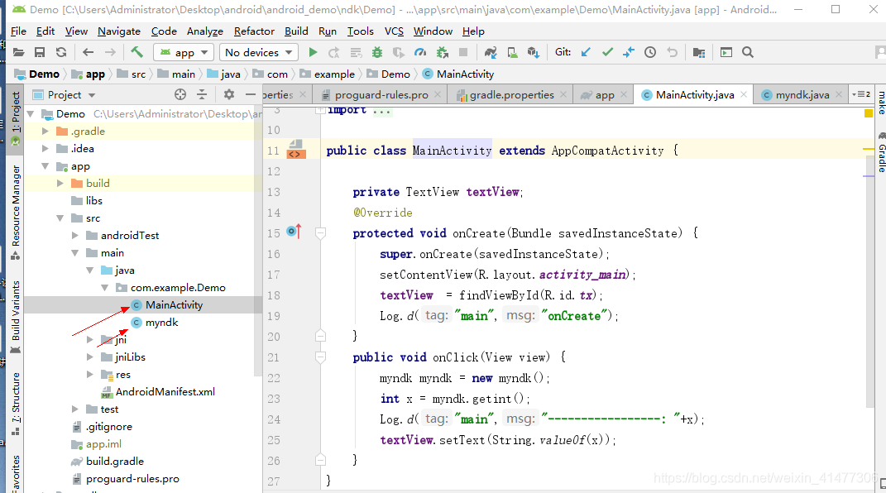Open app run configuration dropdown
The width and height of the screenshot is (886, 493).
(x=184, y=52)
